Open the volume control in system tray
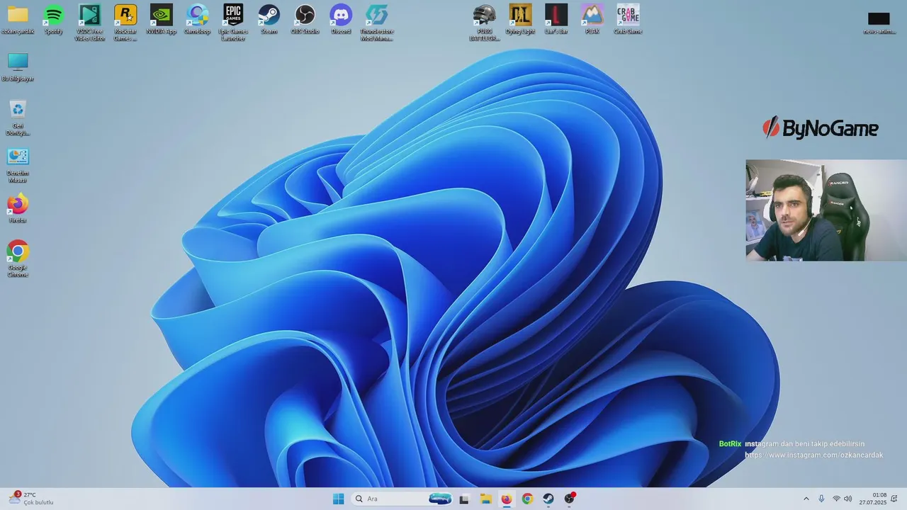This screenshot has width=907, height=510. click(x=848, y=499)
